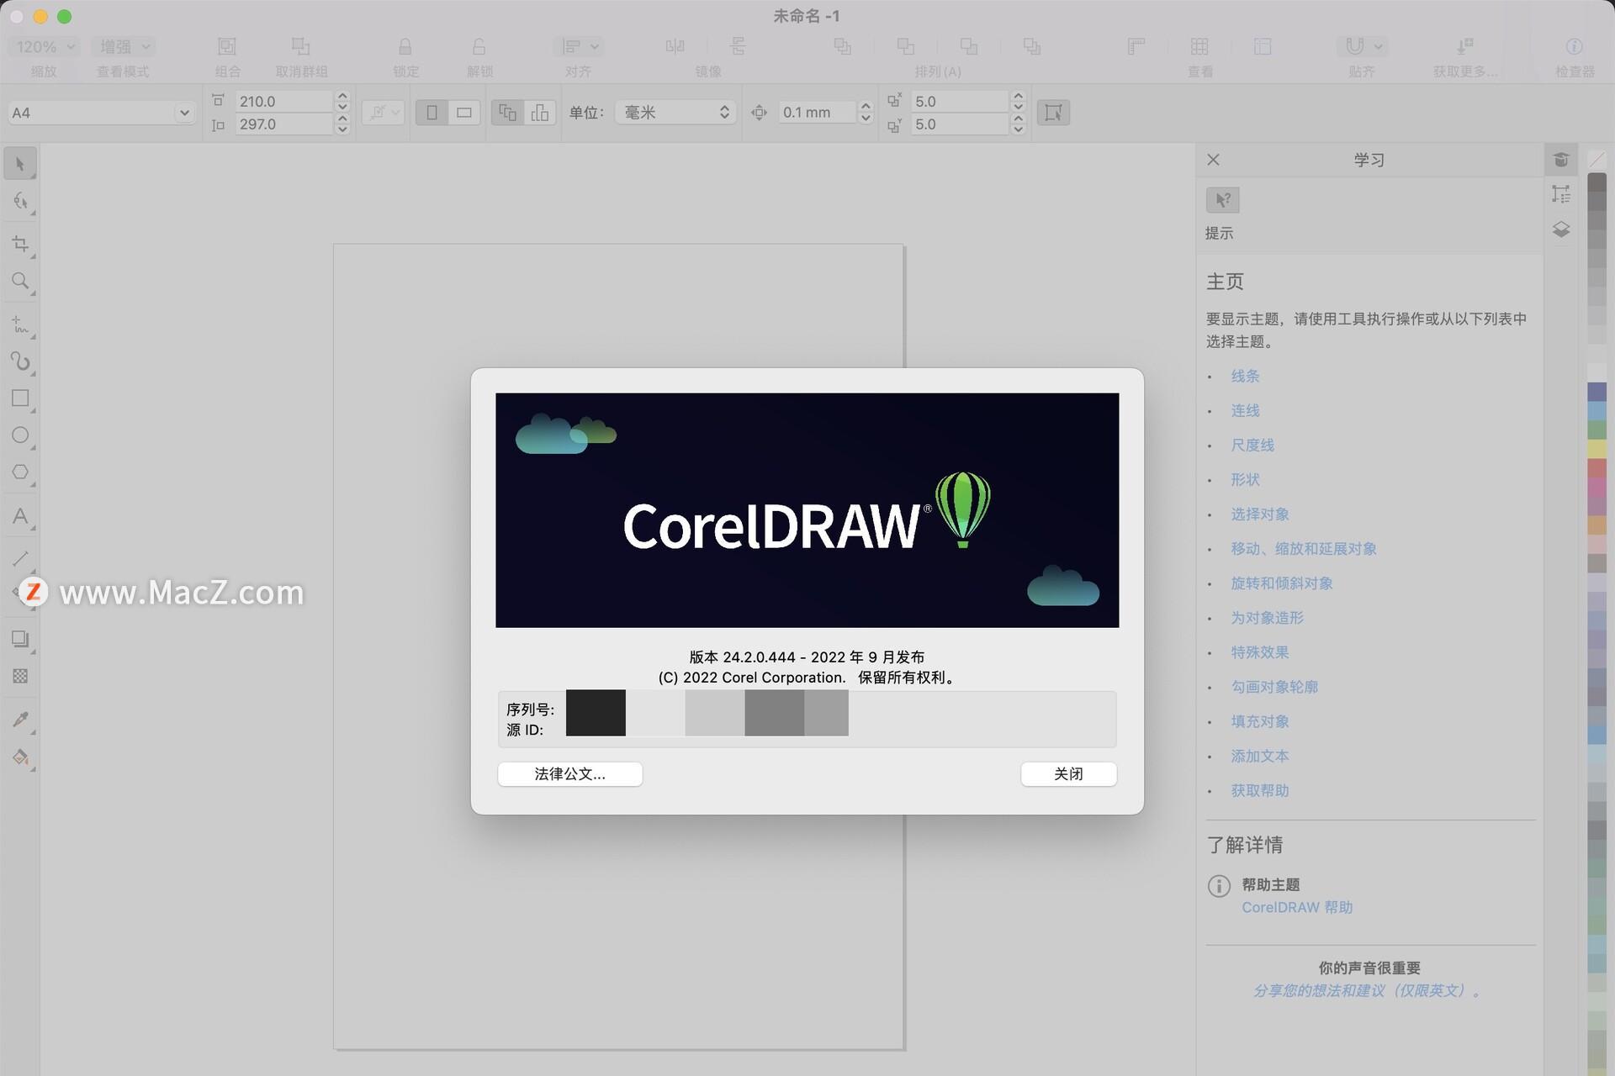Toggle landscape page orientation
The image size is (1615, 1076).
pyautogui.click(x=464, y=113)
